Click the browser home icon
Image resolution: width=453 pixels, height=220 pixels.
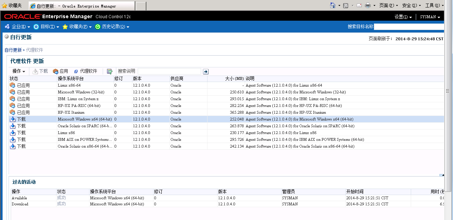(x=333, y=5)
